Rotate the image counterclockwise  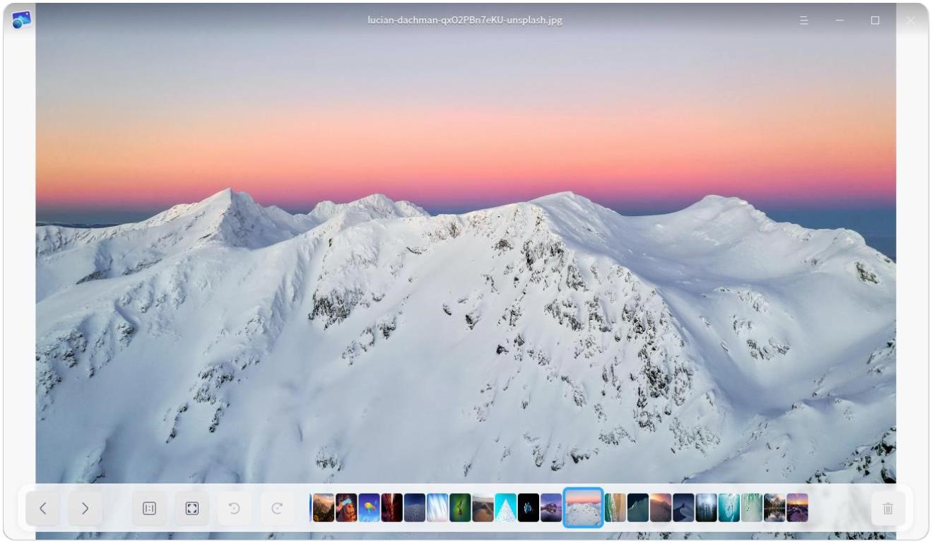pyautogui.click(x=235, y=508)
